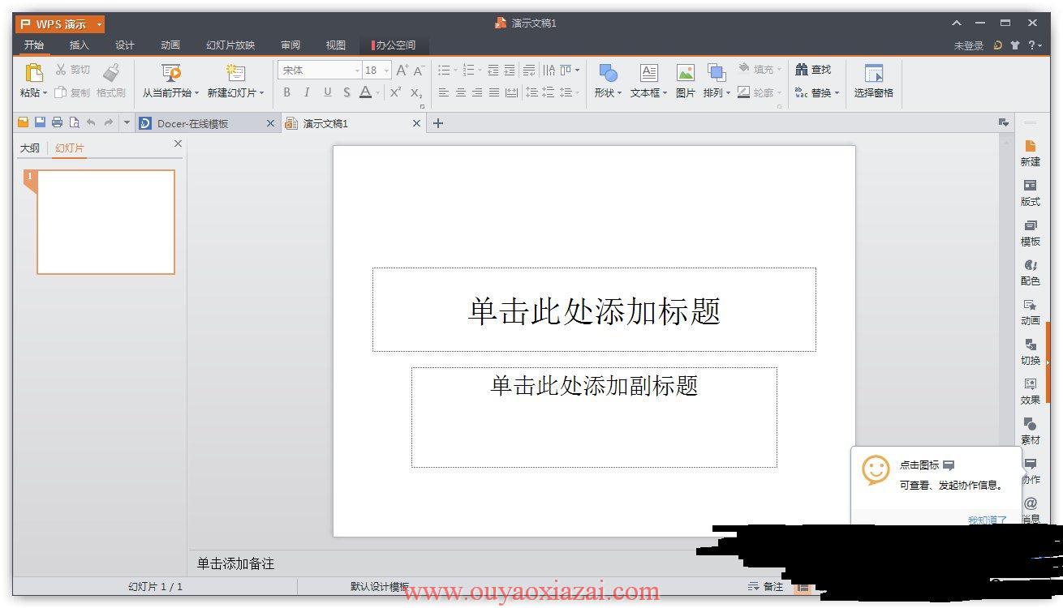
Task: Click the Undo arrow icon
Action: point(91,122)
